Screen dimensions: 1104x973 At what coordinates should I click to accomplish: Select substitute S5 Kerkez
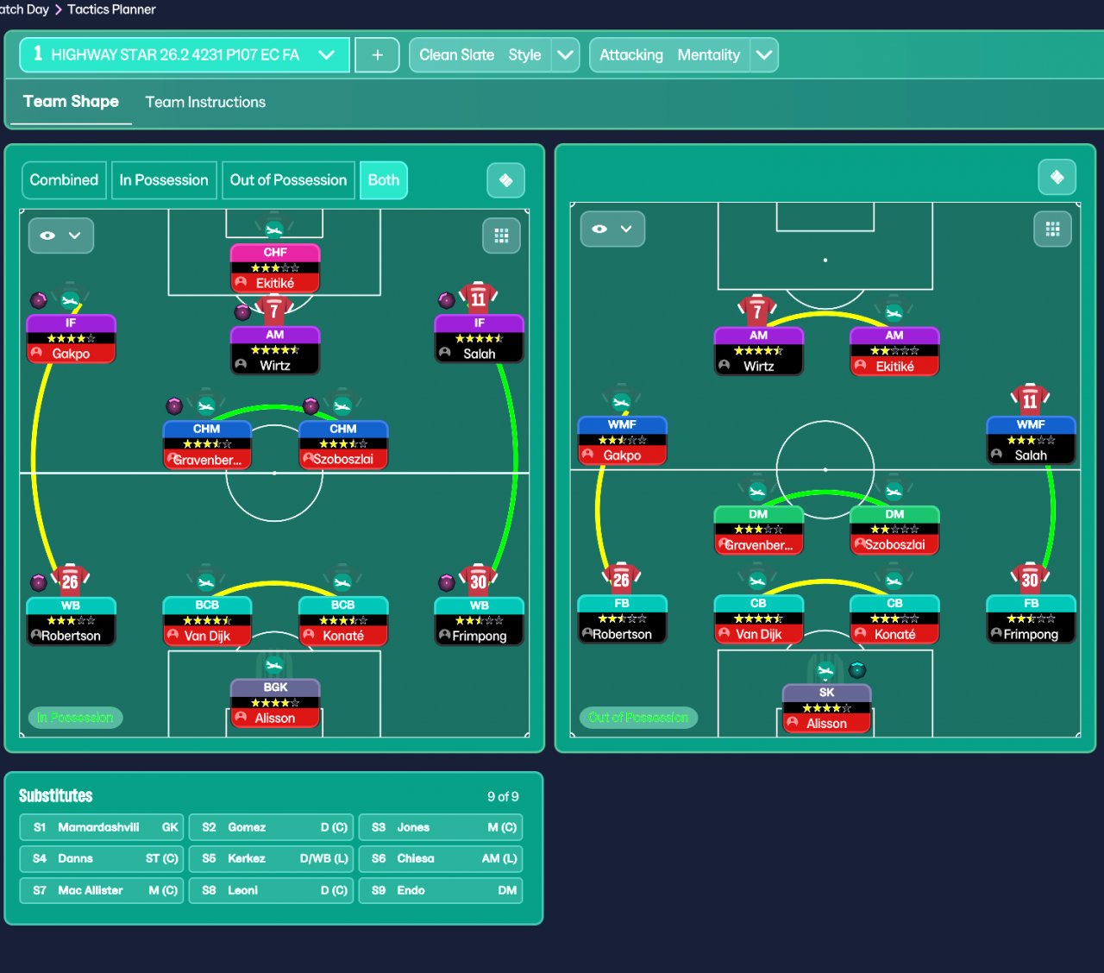[271, 859]
